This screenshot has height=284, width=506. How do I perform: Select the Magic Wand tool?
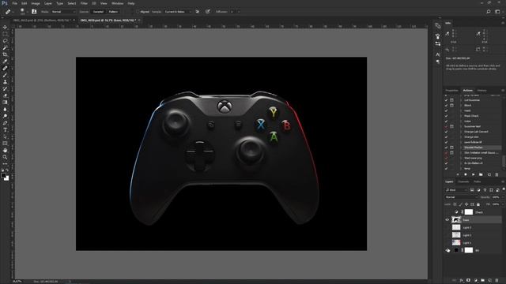click(5, 47)
